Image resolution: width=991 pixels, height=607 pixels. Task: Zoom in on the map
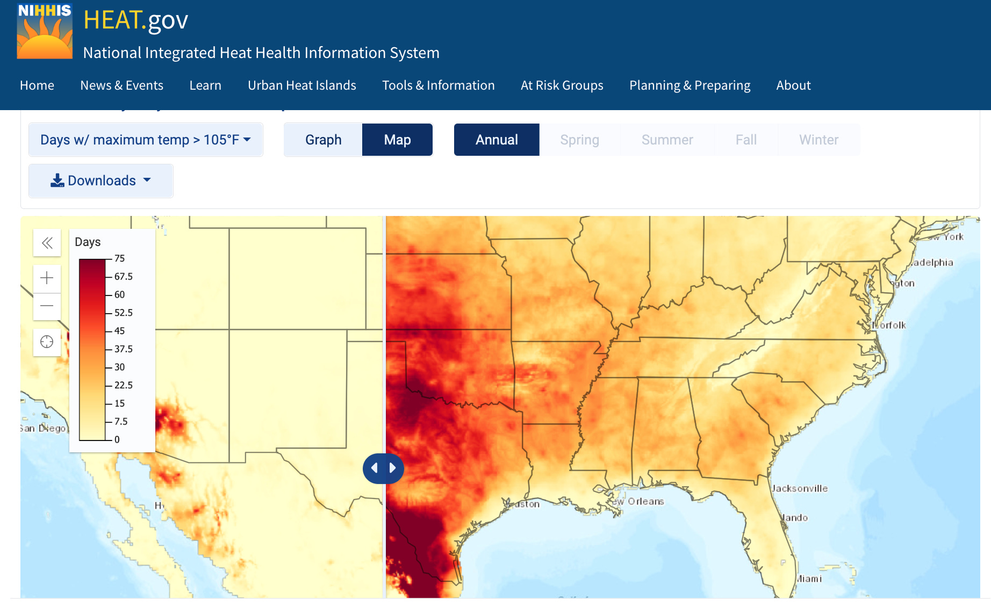pos(47,278)
